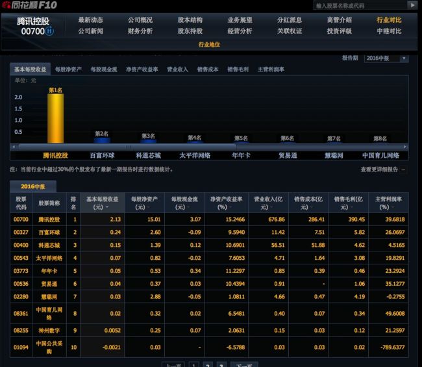Sort by 销售成本 column header

tap(308, 203)
